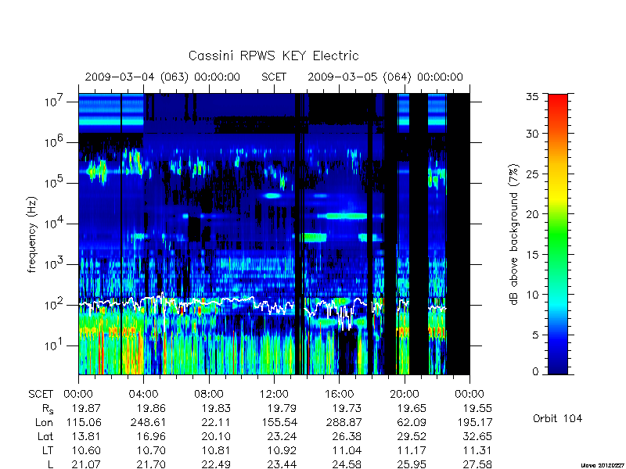Click the 30 tick on the color scale
This screenshot has width=626, height=469.
[x=533, y=134]
